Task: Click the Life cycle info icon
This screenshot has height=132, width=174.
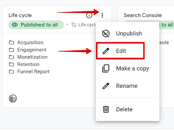Action: tap(89, 15)
